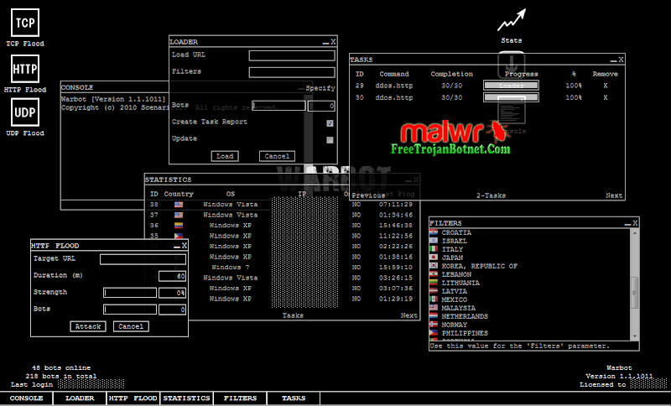Click Tasks link at Statistics window bottom

tap(293, 315)
